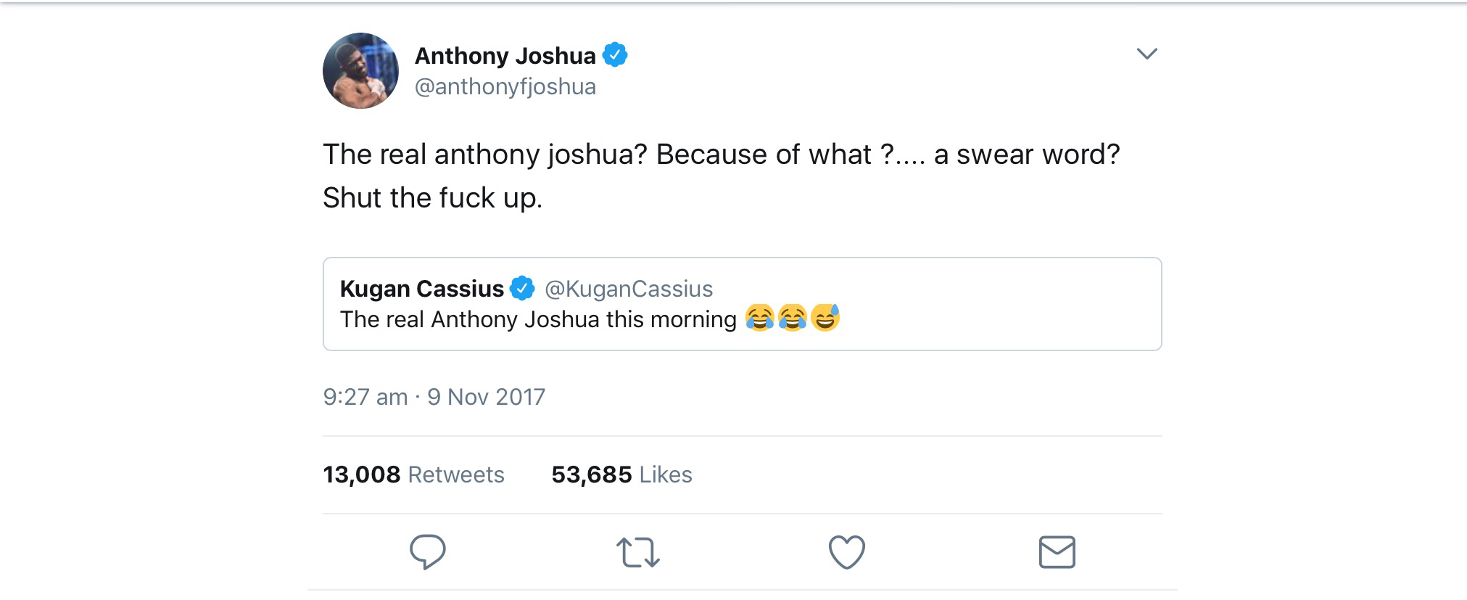
Task: Click the @anthonyfjoshua handle
Action: 505,86
